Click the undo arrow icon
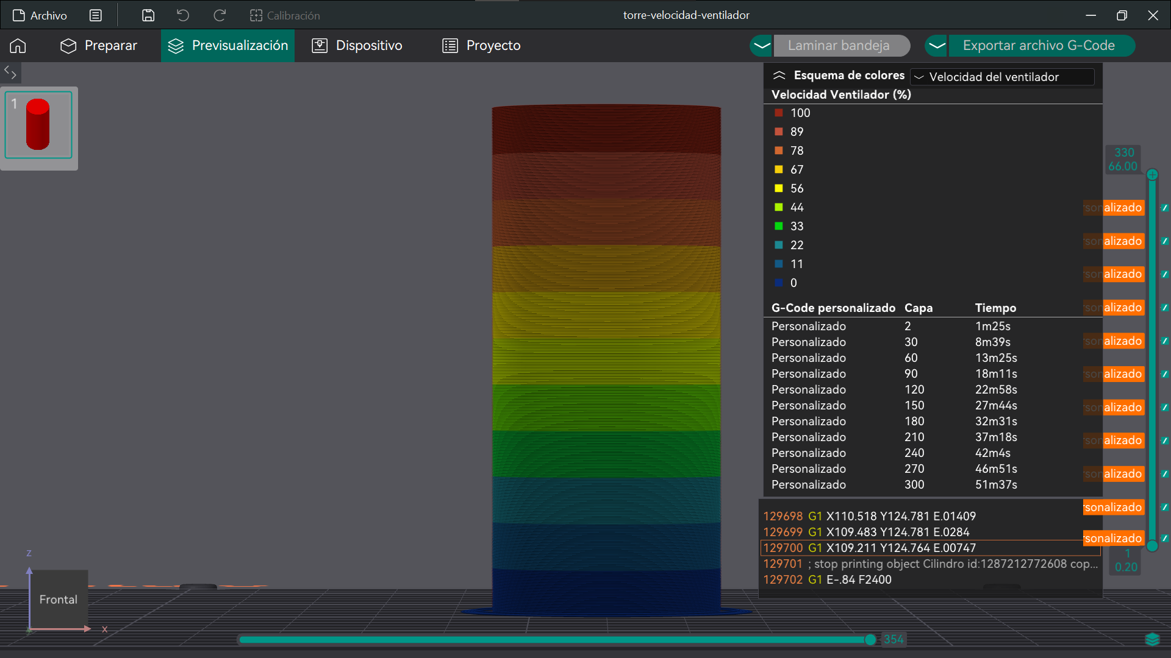1171x658 pixels. click(183, 15)
